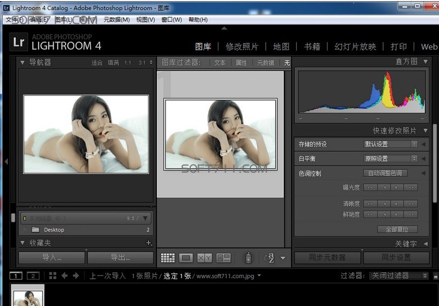The height and width of the screenshot is (306, 439).
Task: Open second window display button 2
Action: [33, 276]
